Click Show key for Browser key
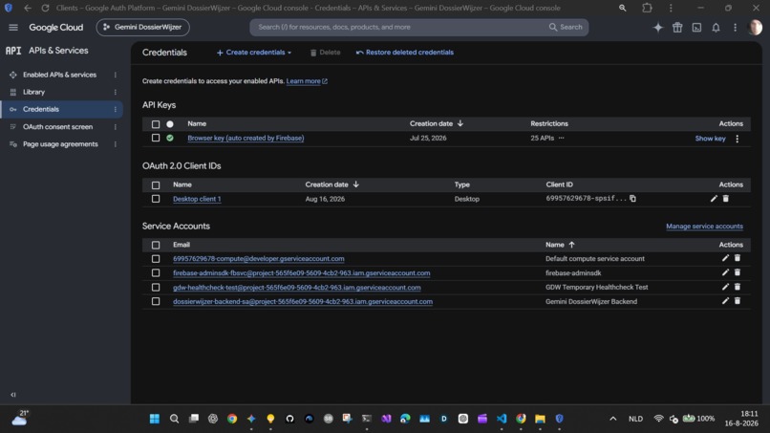 tap(710, 139)
